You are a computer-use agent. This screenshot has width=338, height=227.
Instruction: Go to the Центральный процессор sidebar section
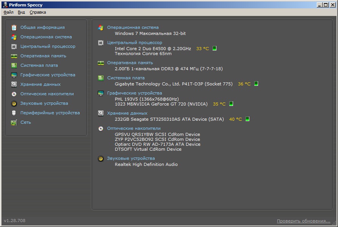point(48,46)
